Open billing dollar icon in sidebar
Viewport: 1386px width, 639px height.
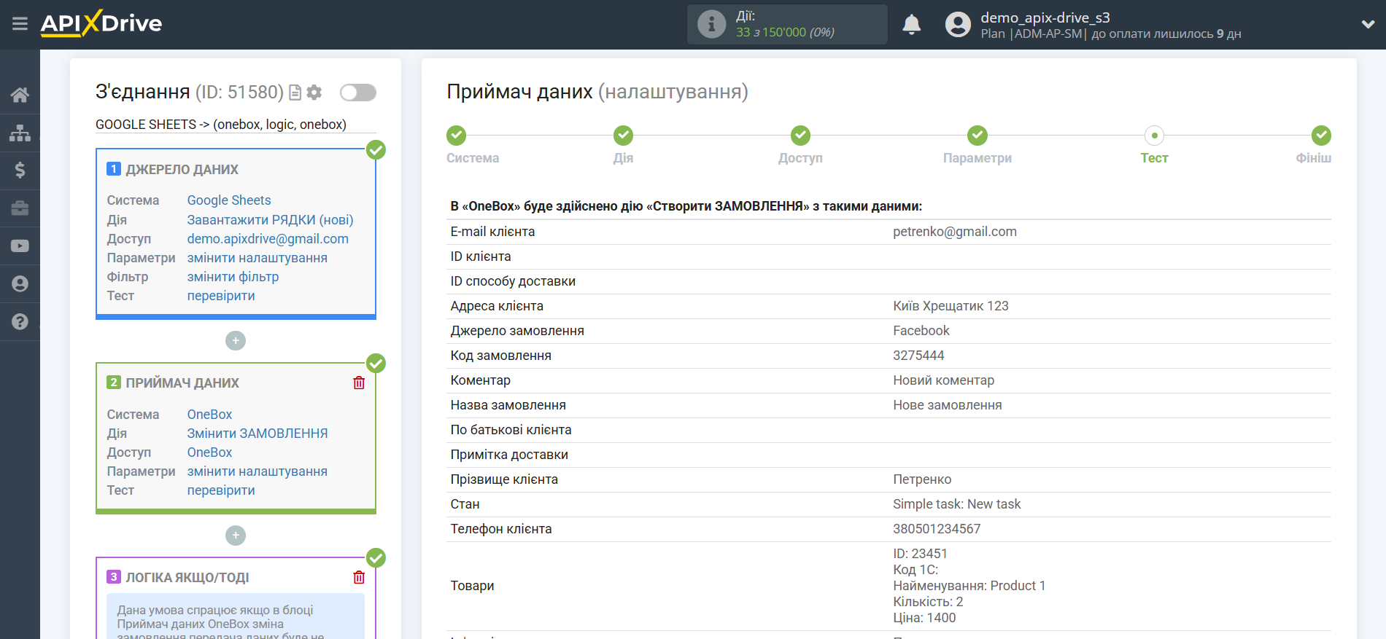click(20, 170)
